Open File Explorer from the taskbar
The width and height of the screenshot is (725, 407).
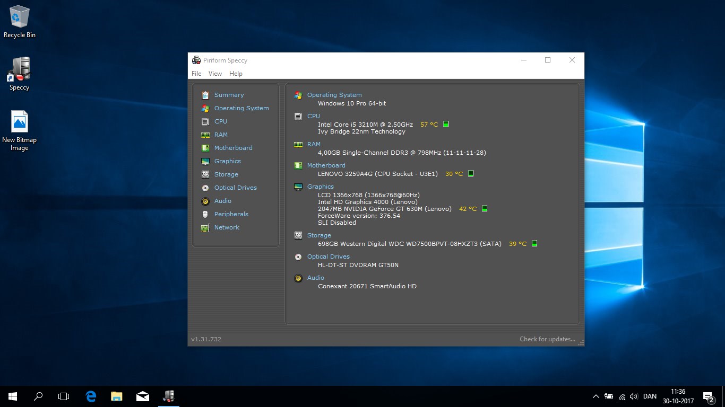pyautogui.click(x=117, y=396)
